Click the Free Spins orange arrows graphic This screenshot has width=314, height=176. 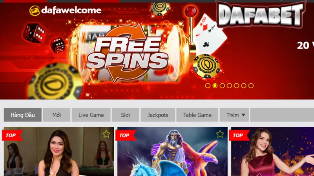pos(127,52)
